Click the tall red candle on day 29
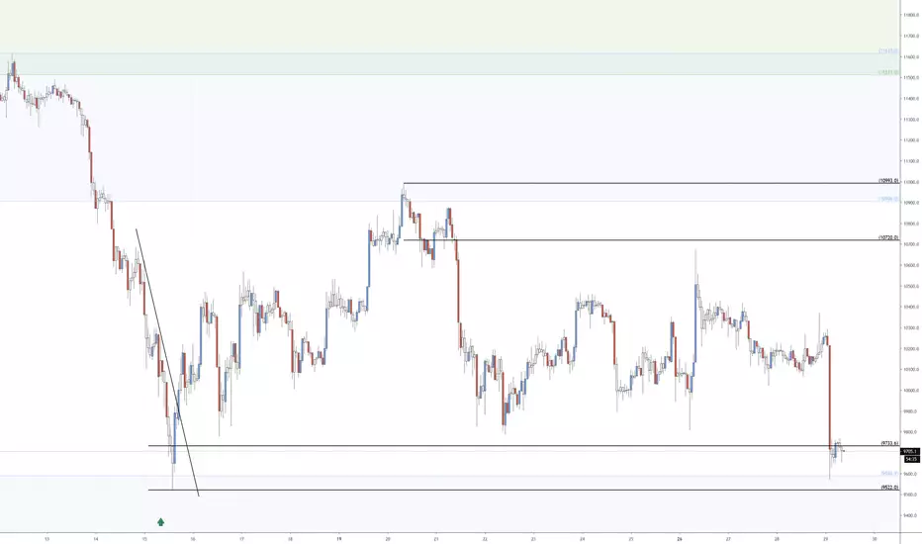Image resolution: width=922 pixels, height=544 pixels. point(830,398)
